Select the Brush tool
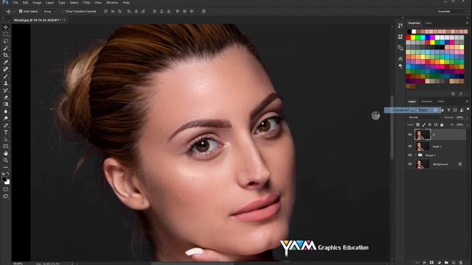 point(6,77)
